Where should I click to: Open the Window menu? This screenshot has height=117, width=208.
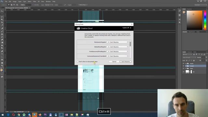(x=48, y=1)
